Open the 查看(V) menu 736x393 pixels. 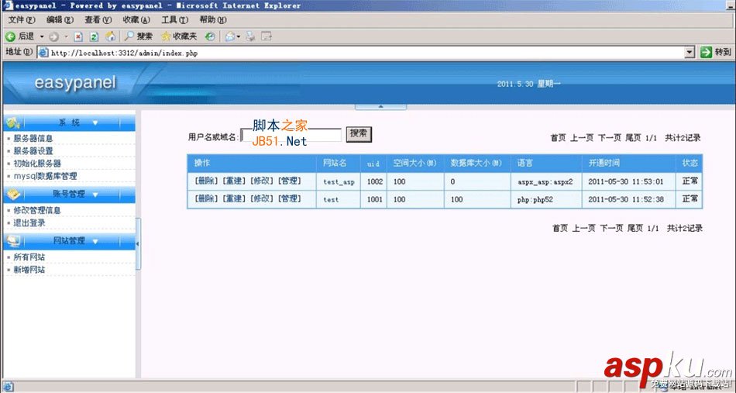98,19
